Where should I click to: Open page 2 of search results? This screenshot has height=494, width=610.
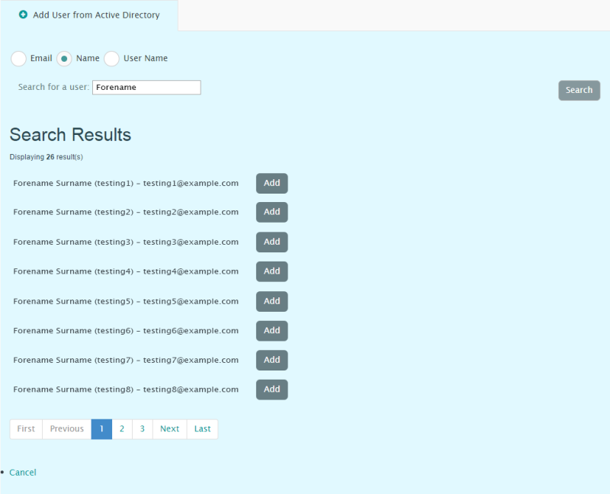point(122,428)
